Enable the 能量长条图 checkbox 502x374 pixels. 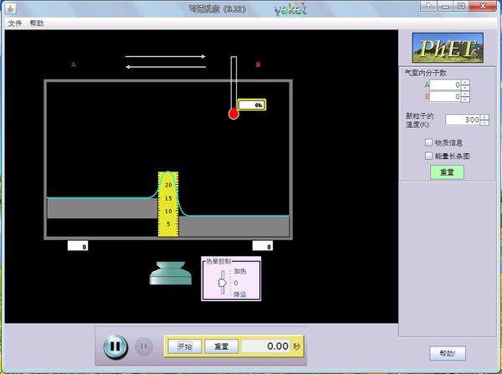pos(428,156)
